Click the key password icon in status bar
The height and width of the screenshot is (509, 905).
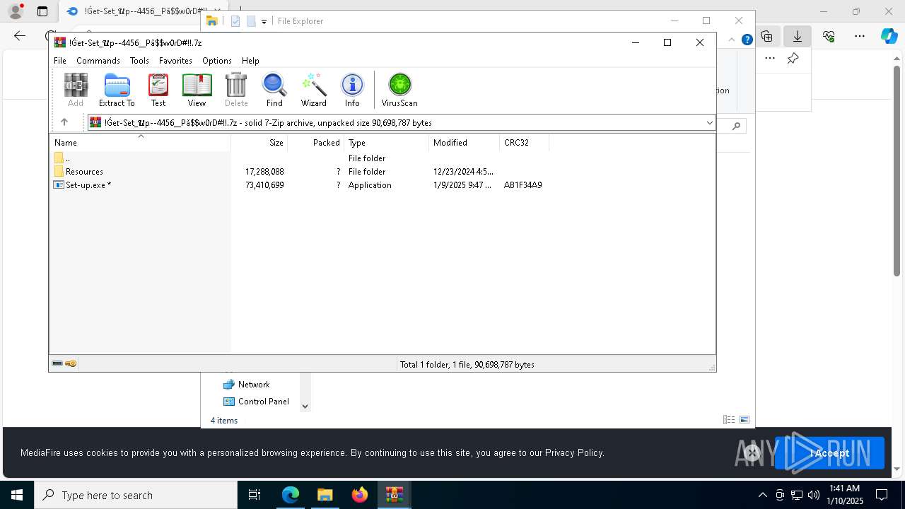pyautogui.click(x=71, y=363)
